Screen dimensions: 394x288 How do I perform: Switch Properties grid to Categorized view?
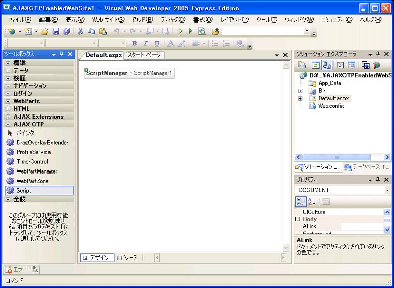tap(301, 201)
